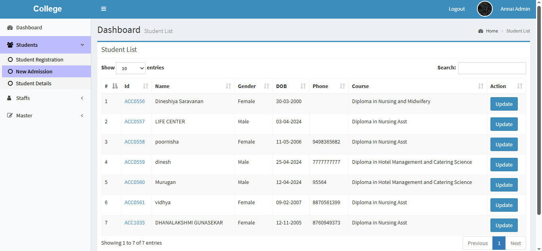Click Update button for Dineshiya Saravanan

504,104
